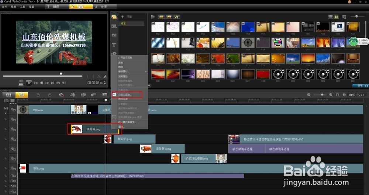Image resolution: width=369 pixels, height=195 pixels.
Task: Click the Undo arrow in timeline toolbar
Action: 38,95
